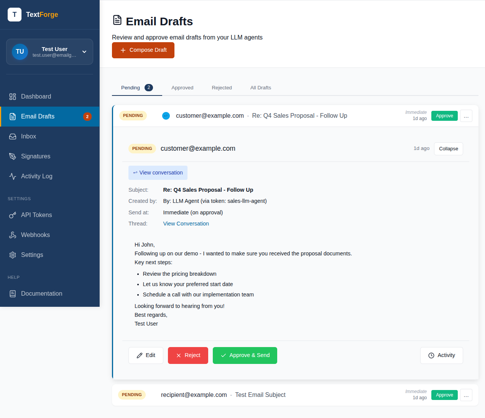Click the blue reply icon beside customer@example.com
This screenshot has width=485, height=418.
click(166, 116)
